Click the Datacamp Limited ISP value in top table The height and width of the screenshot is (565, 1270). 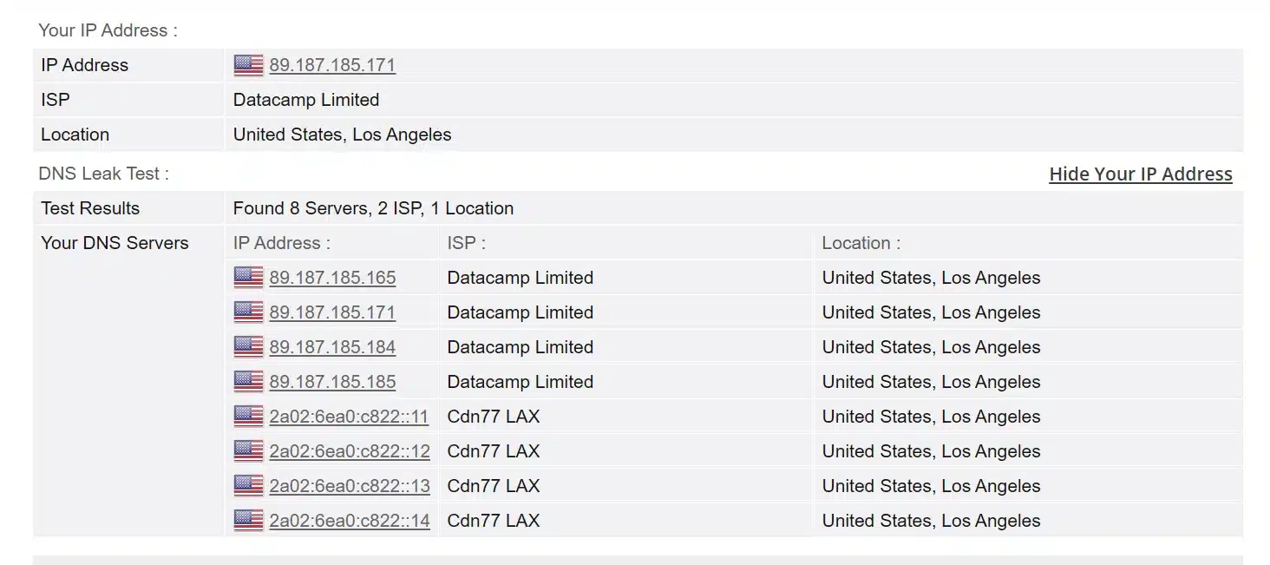click(x=306, y=100)
